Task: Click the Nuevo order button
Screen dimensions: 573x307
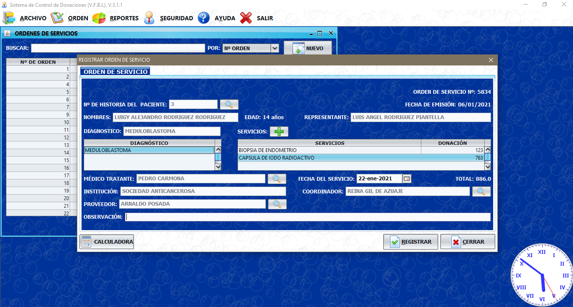Action: pyautogui.click(x=308, y=48)
